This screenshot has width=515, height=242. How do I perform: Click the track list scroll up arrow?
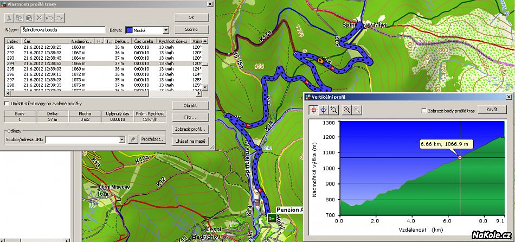pyautogui.click(x=205, y=41)
